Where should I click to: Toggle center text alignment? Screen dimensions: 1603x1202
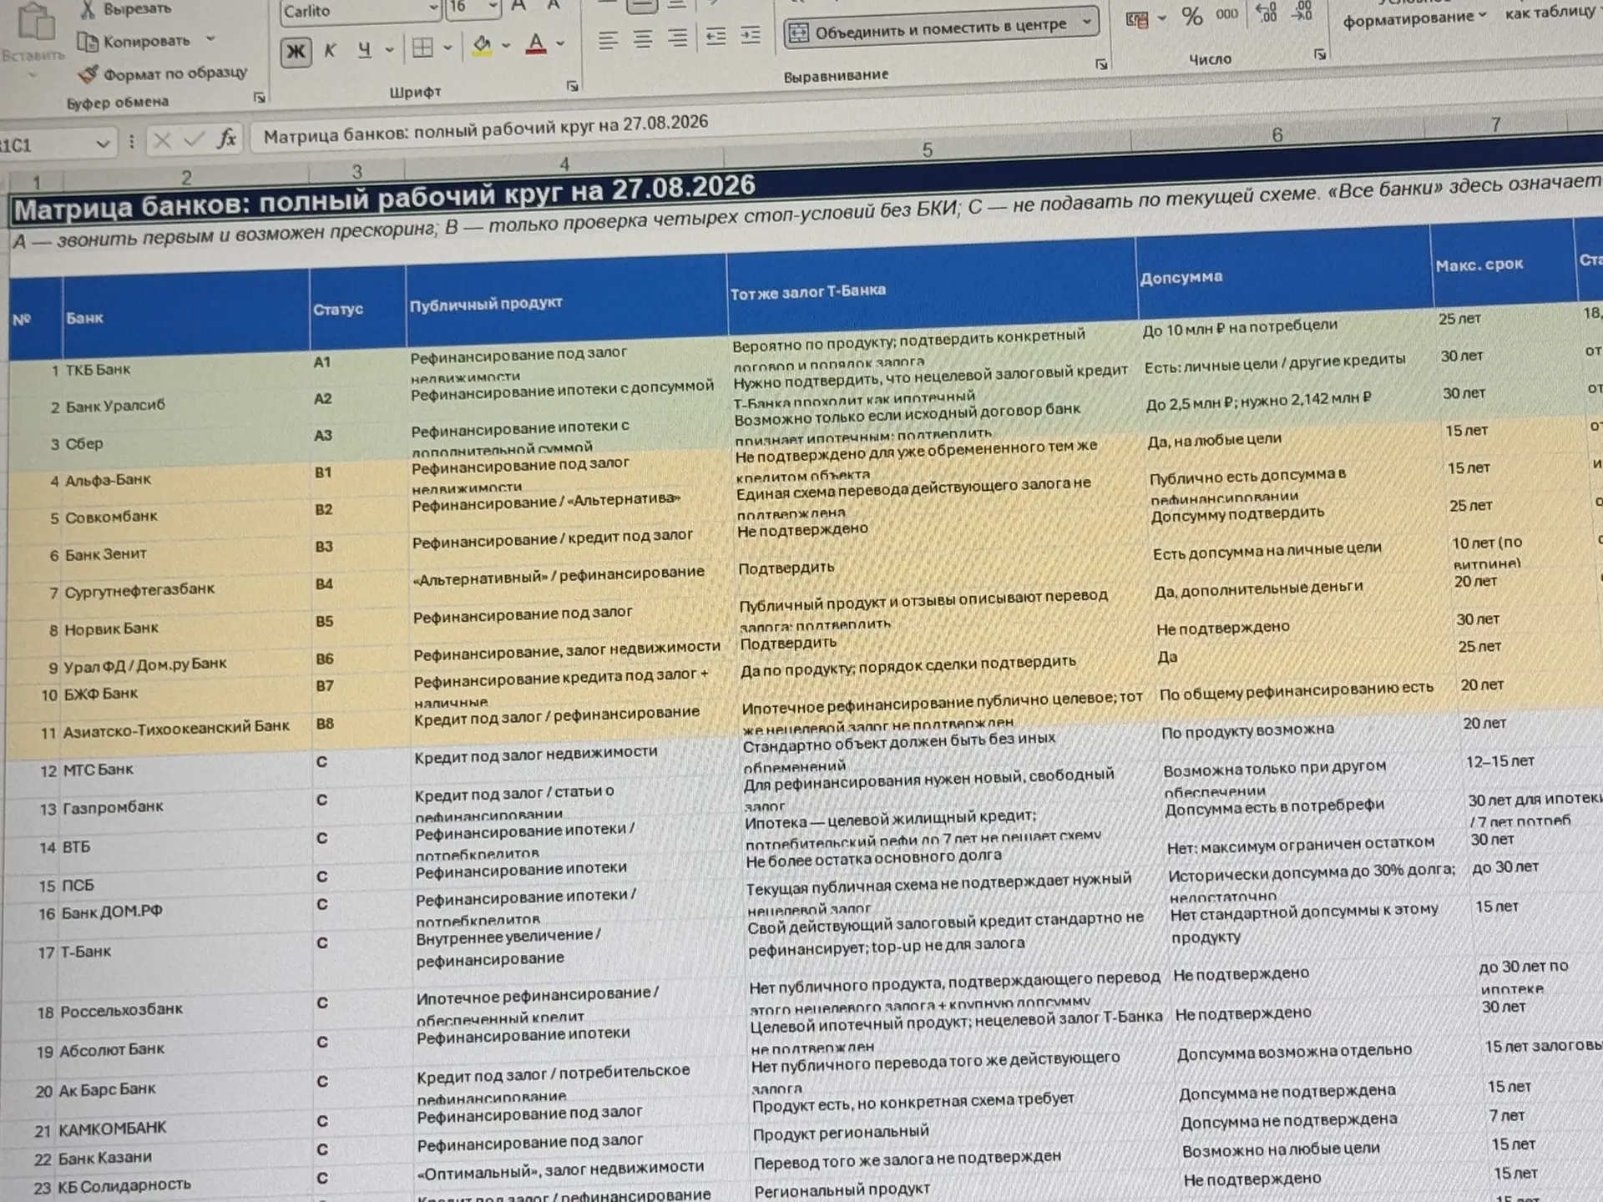point(643,38)
